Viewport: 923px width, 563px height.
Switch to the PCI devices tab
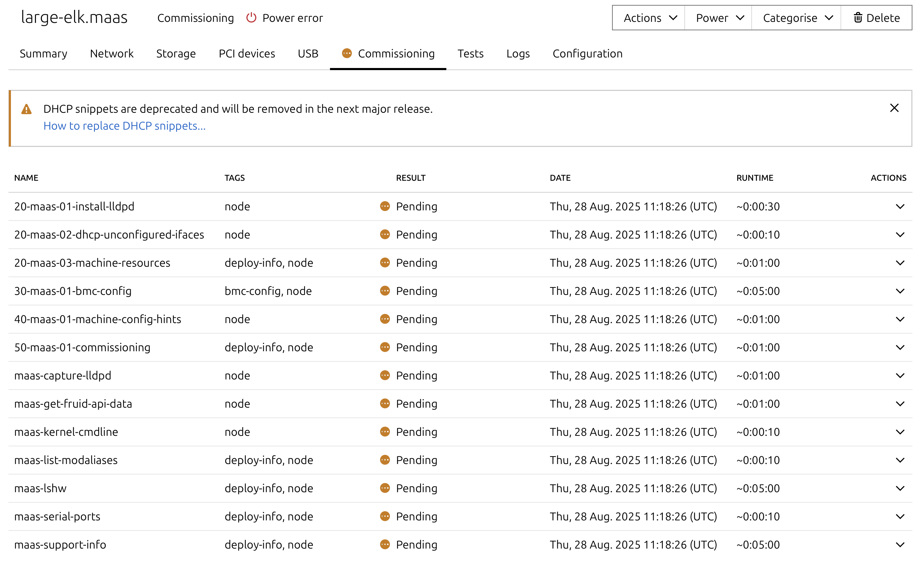[x=246, y=54]
